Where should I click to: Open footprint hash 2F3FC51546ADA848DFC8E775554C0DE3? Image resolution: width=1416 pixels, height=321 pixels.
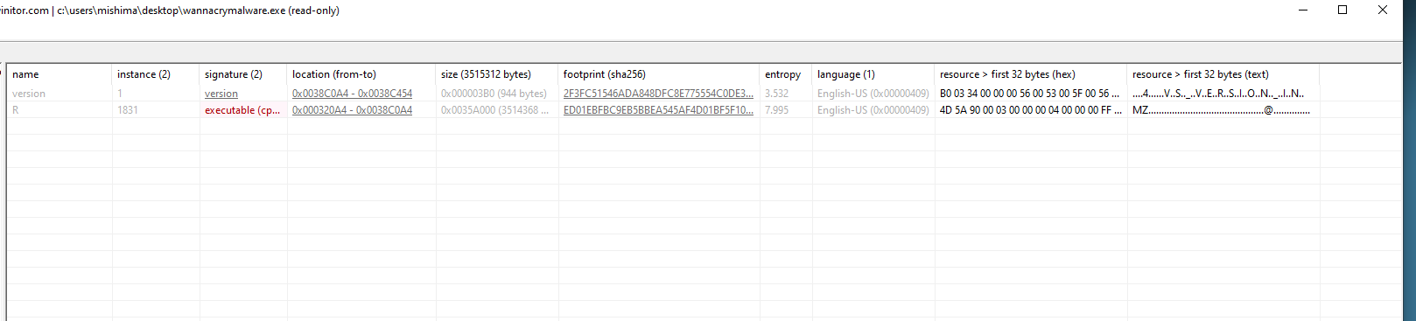coord(658,94)
